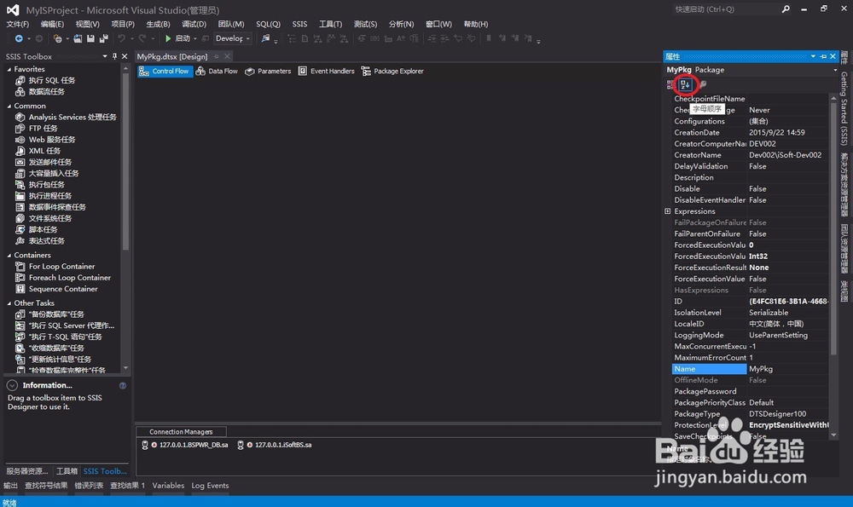The width and height of the screenshot is (853, 507).
Task: Select the Name property row
Action: coord(750,369)
